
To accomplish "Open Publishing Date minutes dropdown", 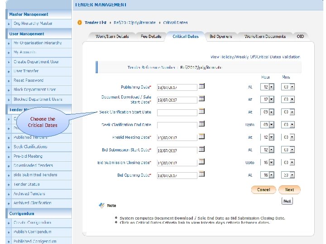I will (292, 87).
